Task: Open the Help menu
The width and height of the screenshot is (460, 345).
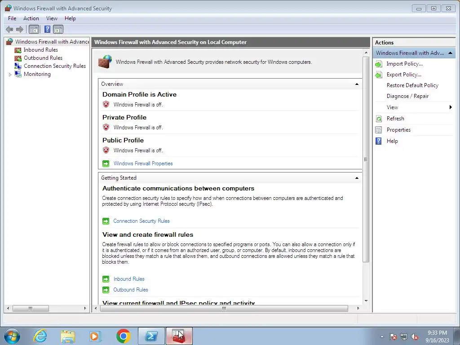Action: click(x=70, y=18)
